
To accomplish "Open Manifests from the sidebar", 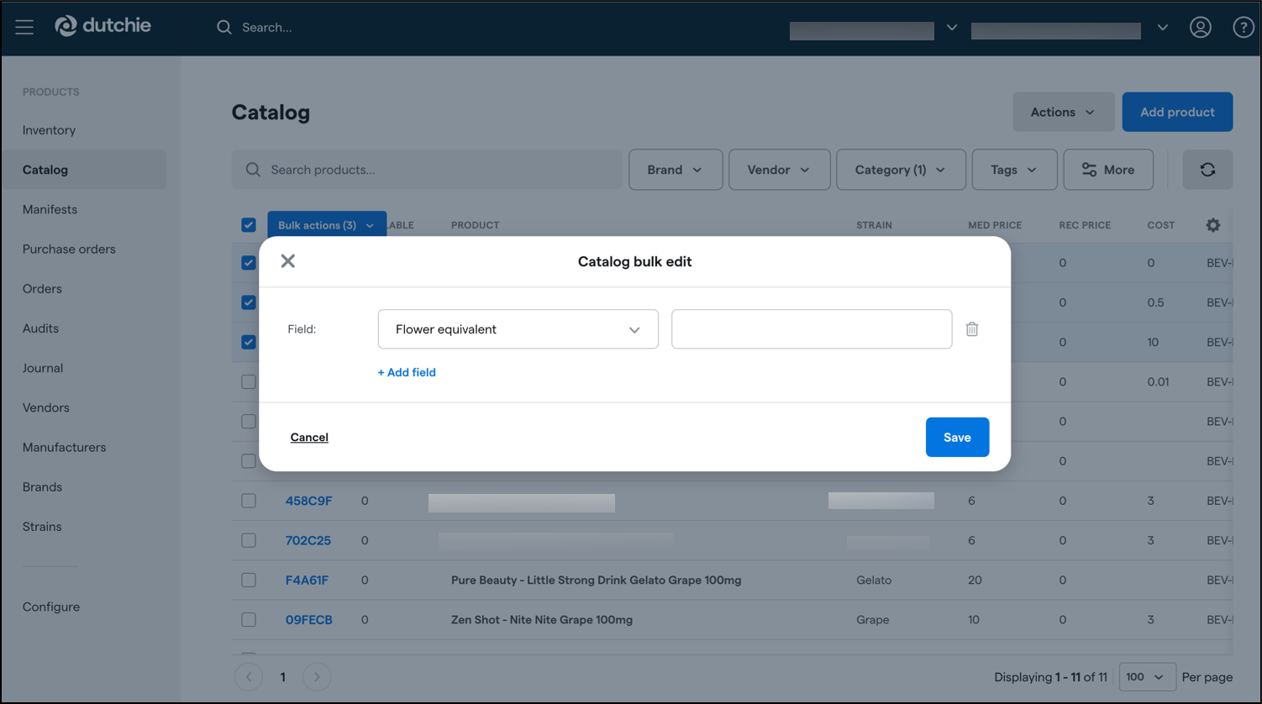I will click(50, 209).
